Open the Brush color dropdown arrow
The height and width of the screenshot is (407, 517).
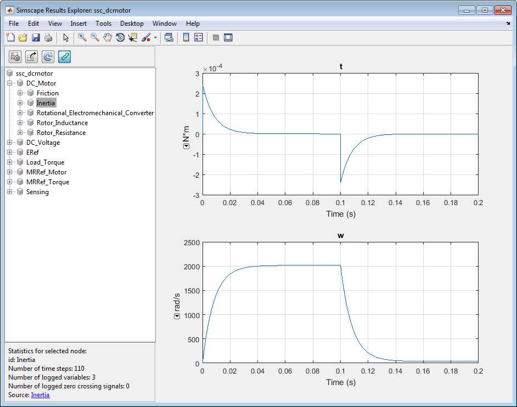[155, 38]
